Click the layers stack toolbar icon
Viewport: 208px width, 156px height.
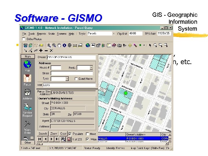[31, 45]
